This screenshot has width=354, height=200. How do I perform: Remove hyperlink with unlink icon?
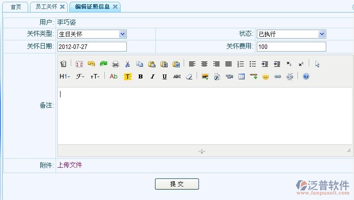[289, 77]
